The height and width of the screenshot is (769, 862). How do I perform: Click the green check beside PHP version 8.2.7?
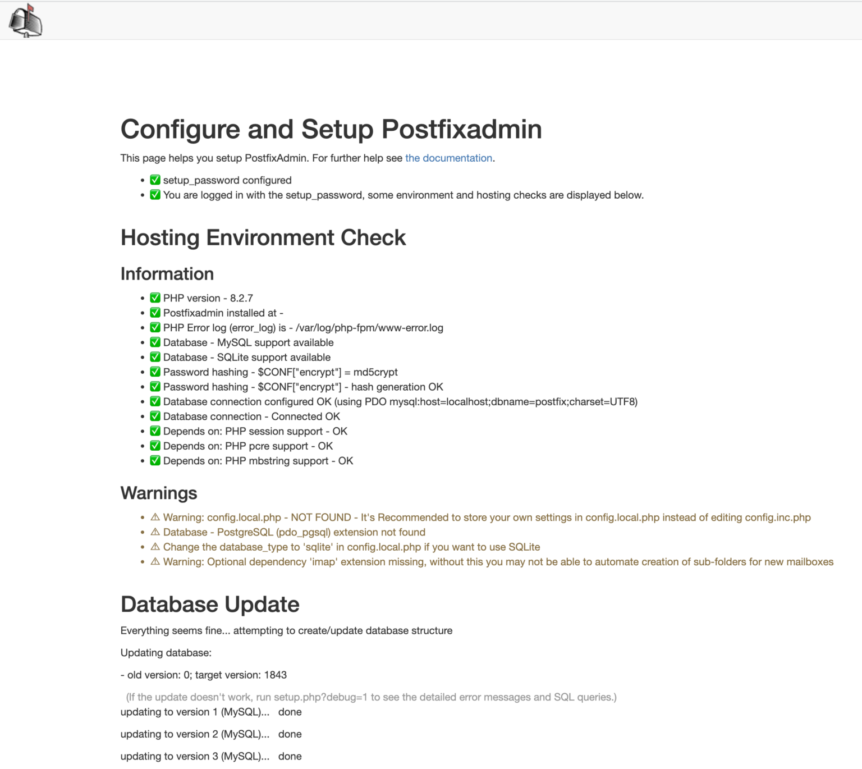[x=155, y=298]
